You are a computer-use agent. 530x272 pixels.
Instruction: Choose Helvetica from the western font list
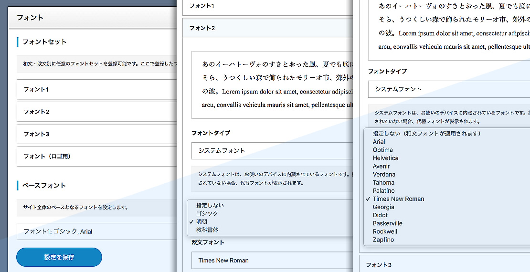point(386,158)
